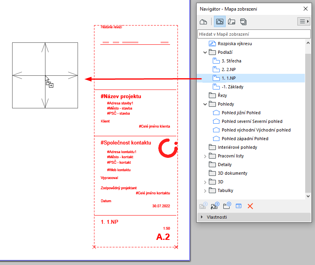Click the Pohledy folder icon
This screenshot has width=315, height=265.
[212, 104]
